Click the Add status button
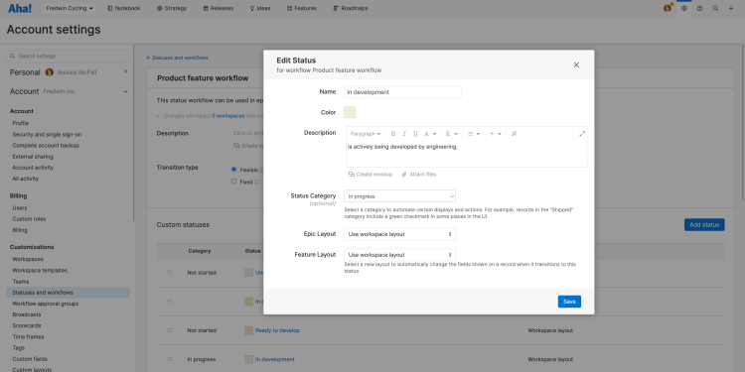 tap(704, 225)
